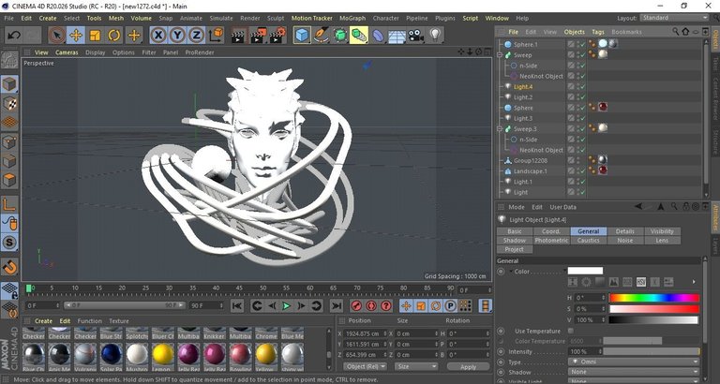Open the Layout dropdown set to Standard
This screenshot has width=720, height=384.
pyautogui.click(x=675, y=18)
